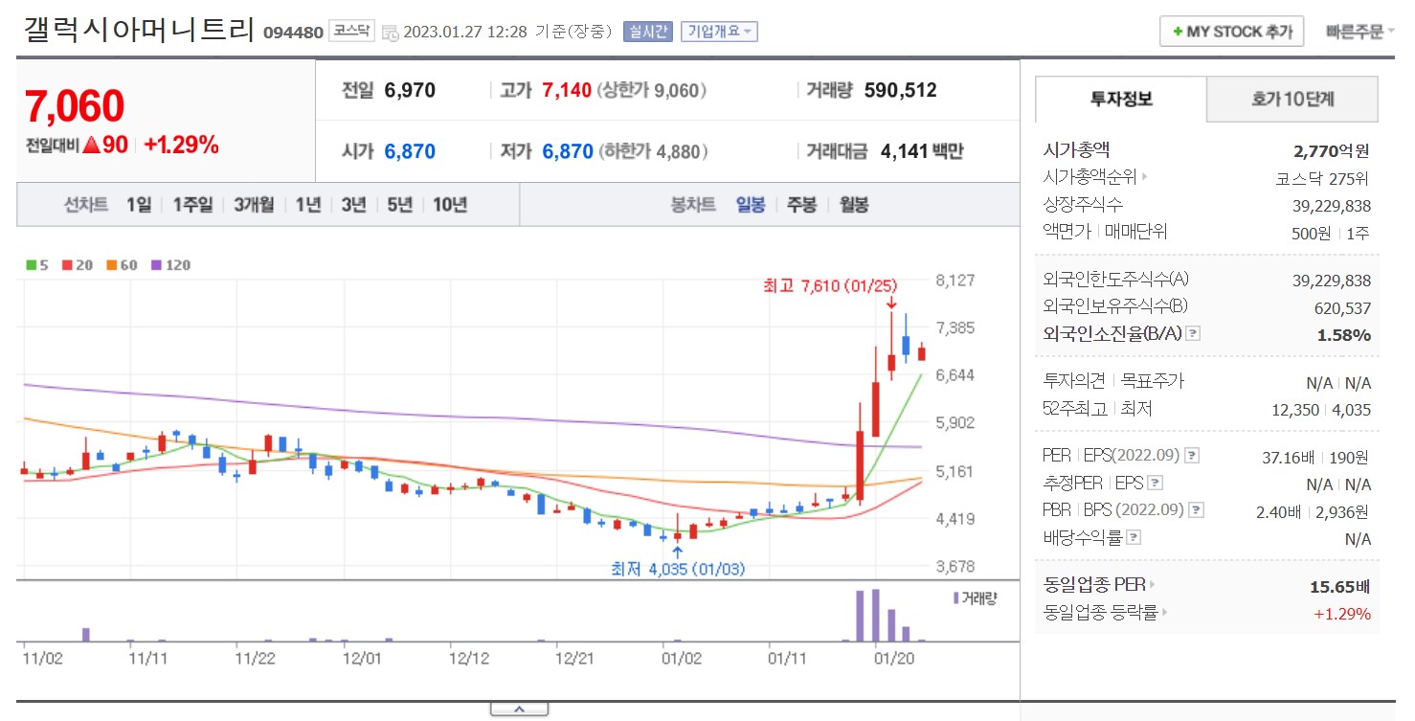Select the 3년 line chart period
This screenshot has height=721, width=1415.
354,204
